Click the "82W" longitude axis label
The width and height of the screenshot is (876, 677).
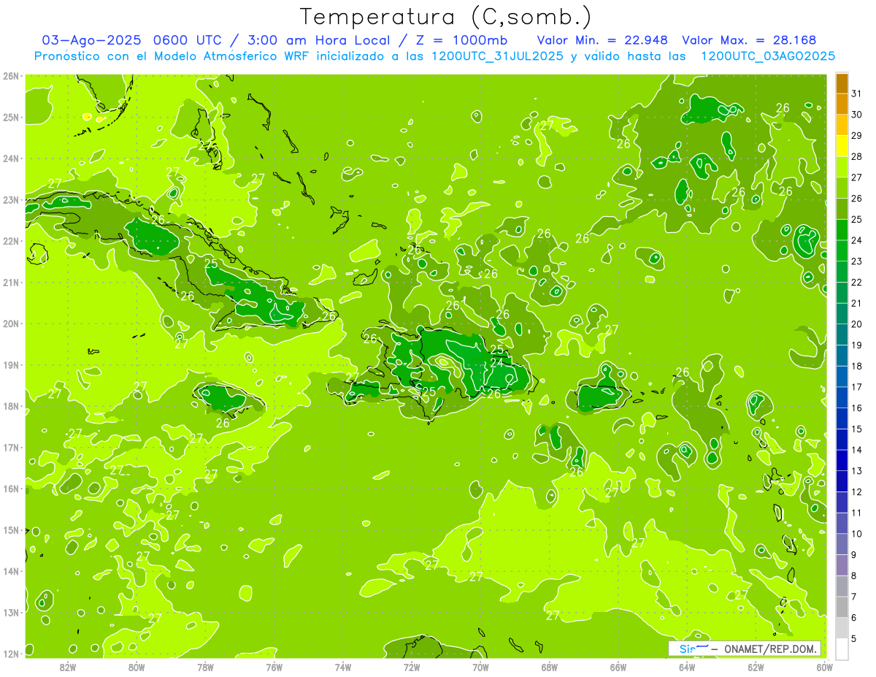coord(68,668)
